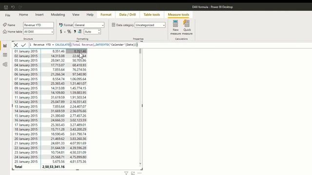Screen dimensions: 312x175
Task: Click scroll down arrow of table scrollbar
Action: pos(140,164)
